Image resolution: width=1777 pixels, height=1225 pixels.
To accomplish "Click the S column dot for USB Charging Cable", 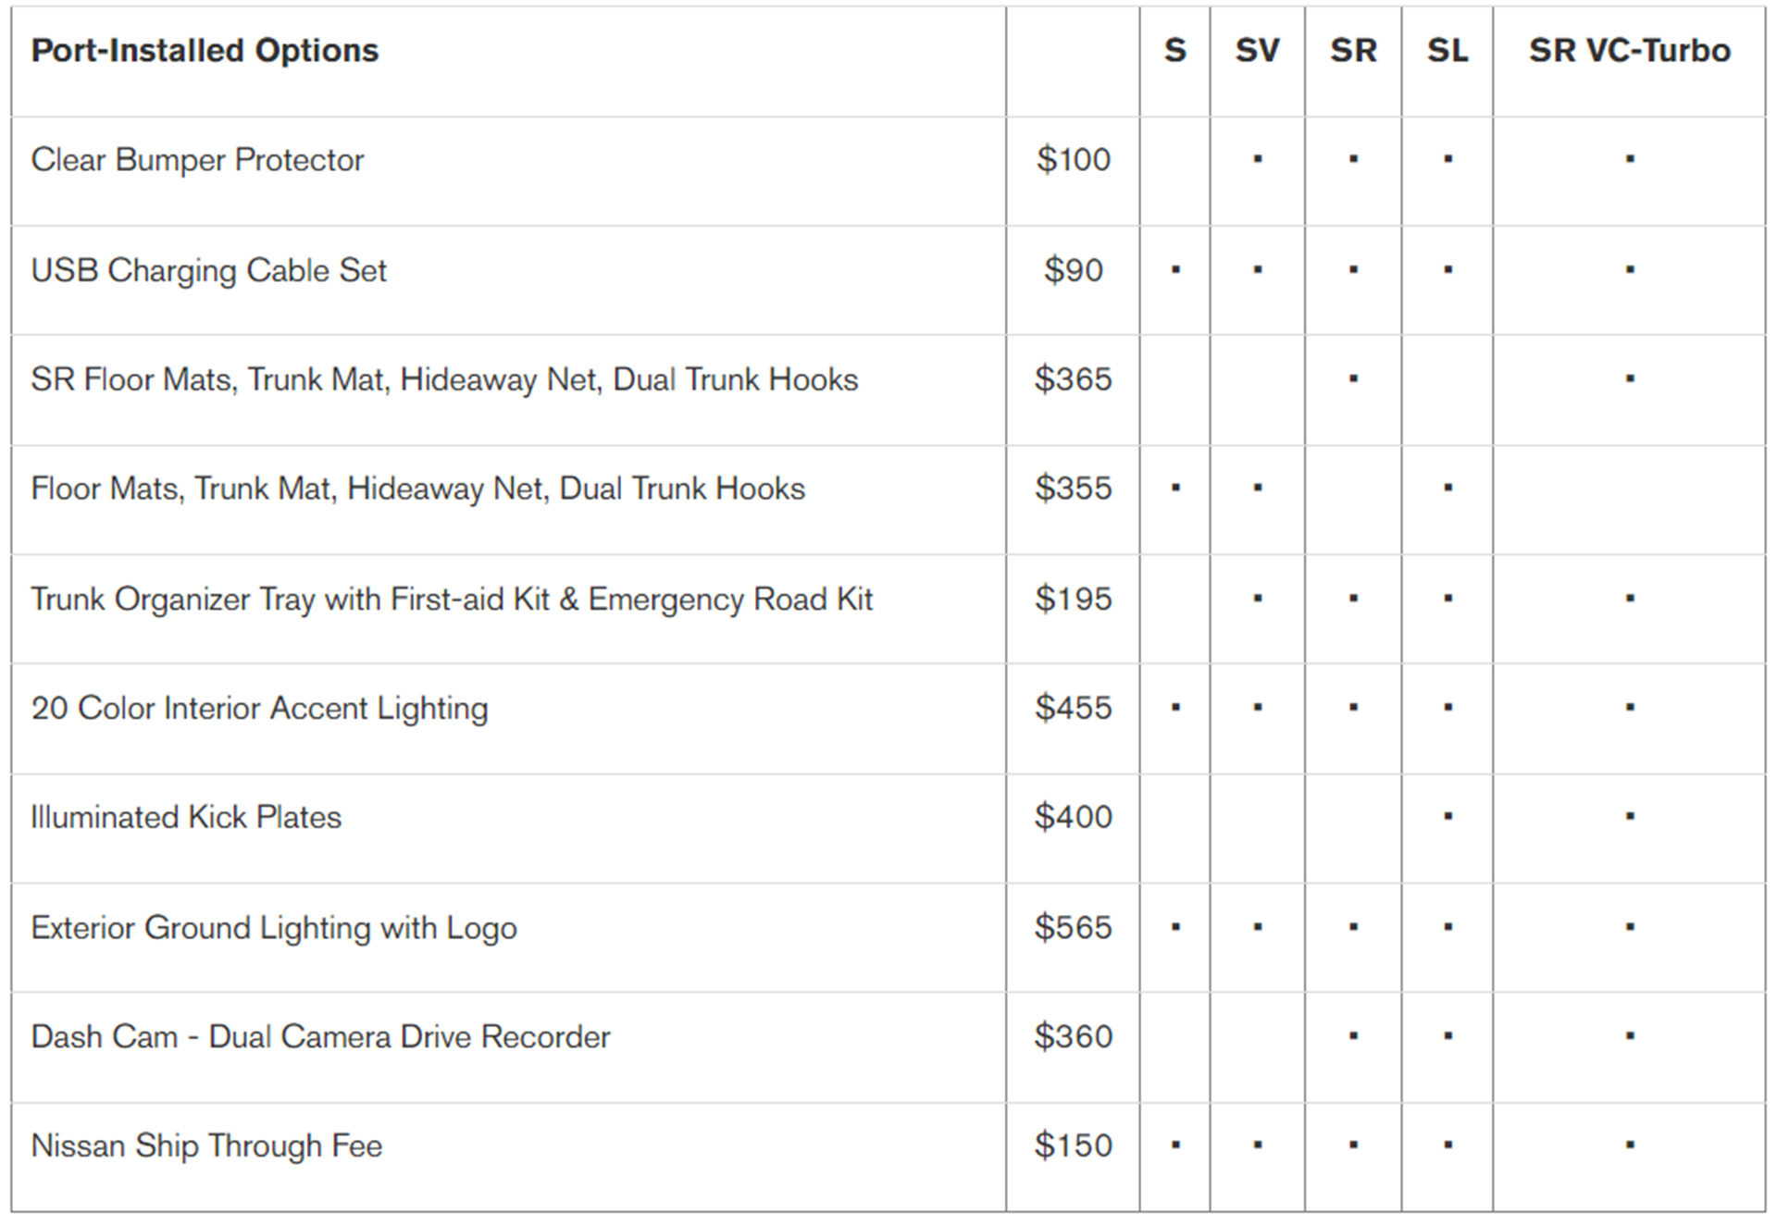I will 1175,270.
